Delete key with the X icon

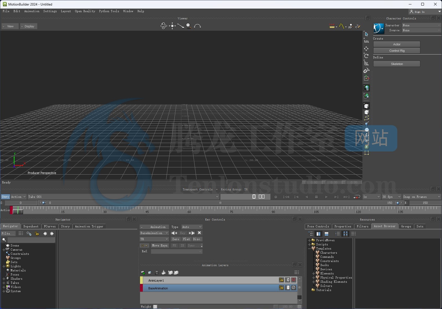(199, 233)
